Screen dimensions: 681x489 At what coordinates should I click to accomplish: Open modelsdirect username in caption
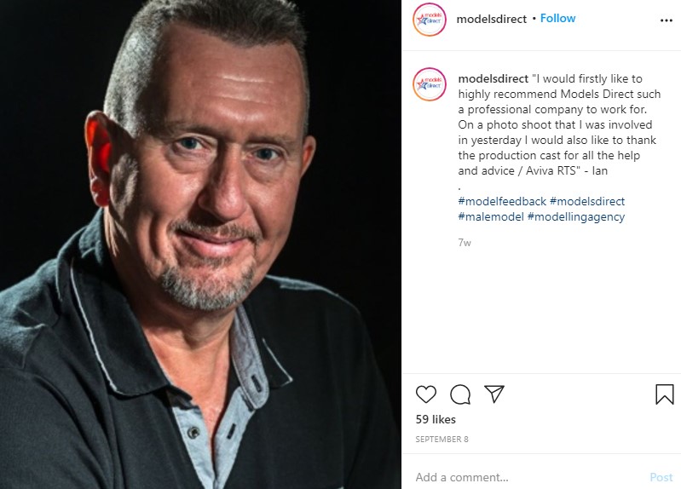point(493,78)
